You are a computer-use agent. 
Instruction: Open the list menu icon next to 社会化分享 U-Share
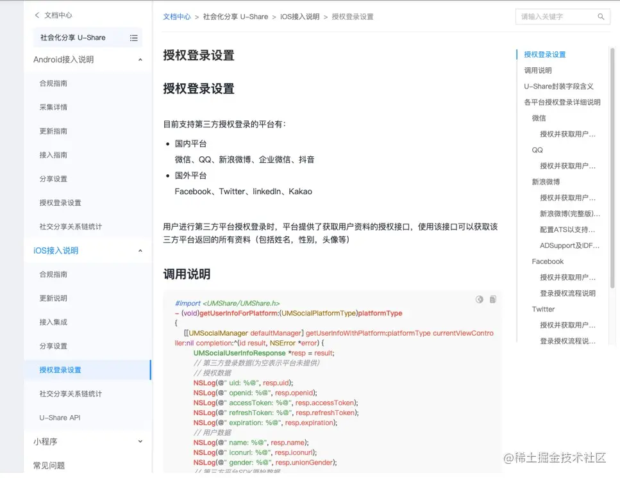[133, 38]
